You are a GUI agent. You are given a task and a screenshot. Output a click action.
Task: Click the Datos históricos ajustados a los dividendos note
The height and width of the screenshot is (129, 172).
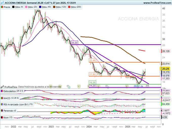pyautogui.click(x=40, y=87)
